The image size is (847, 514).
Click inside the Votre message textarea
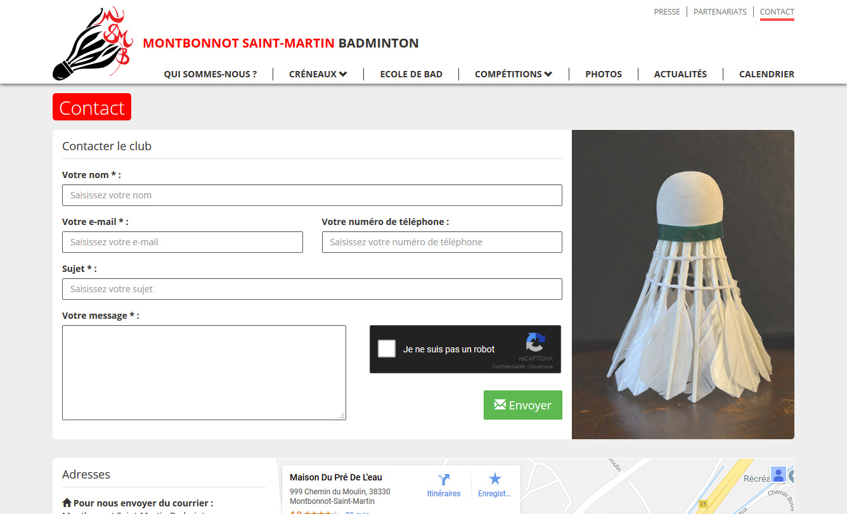pos(204,373)
